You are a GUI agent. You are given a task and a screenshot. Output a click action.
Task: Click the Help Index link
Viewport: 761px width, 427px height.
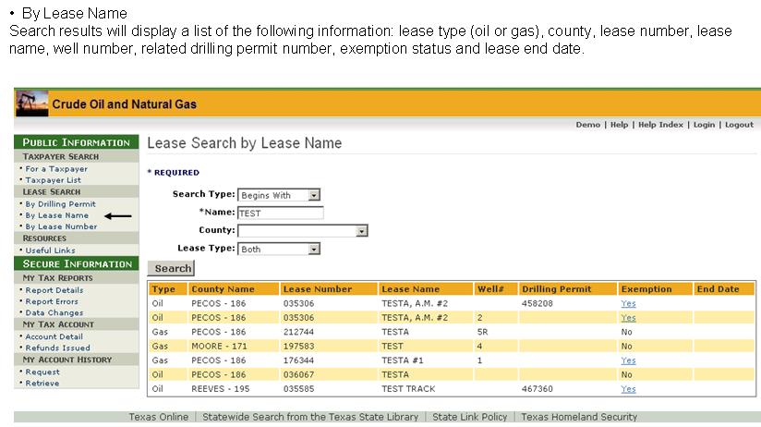[x=660, y=125]
